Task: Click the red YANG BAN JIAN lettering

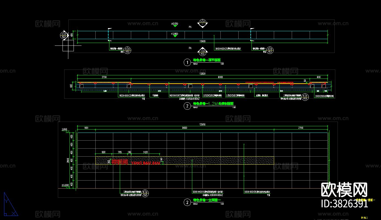Action: point(146,163)
